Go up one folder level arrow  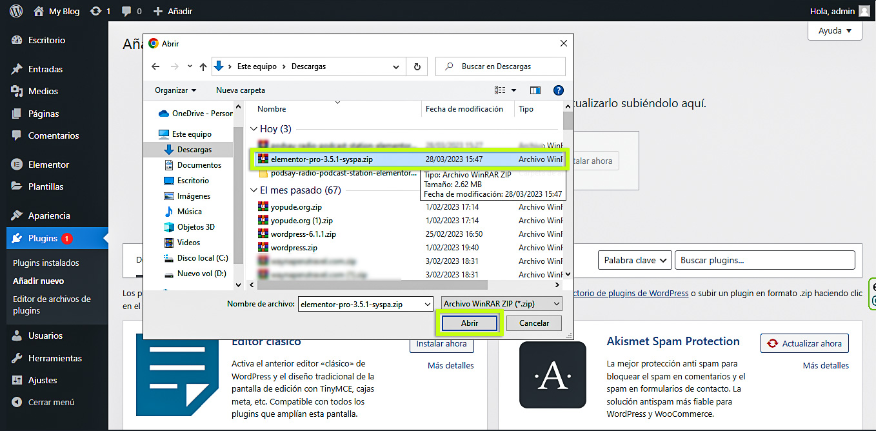tap(203, 66)
